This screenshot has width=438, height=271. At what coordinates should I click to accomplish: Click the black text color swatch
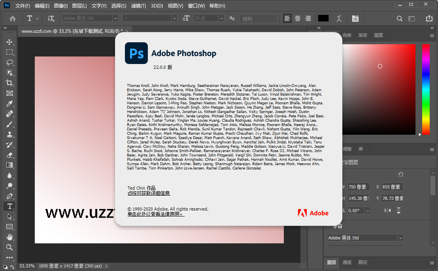tap(323, 19)
